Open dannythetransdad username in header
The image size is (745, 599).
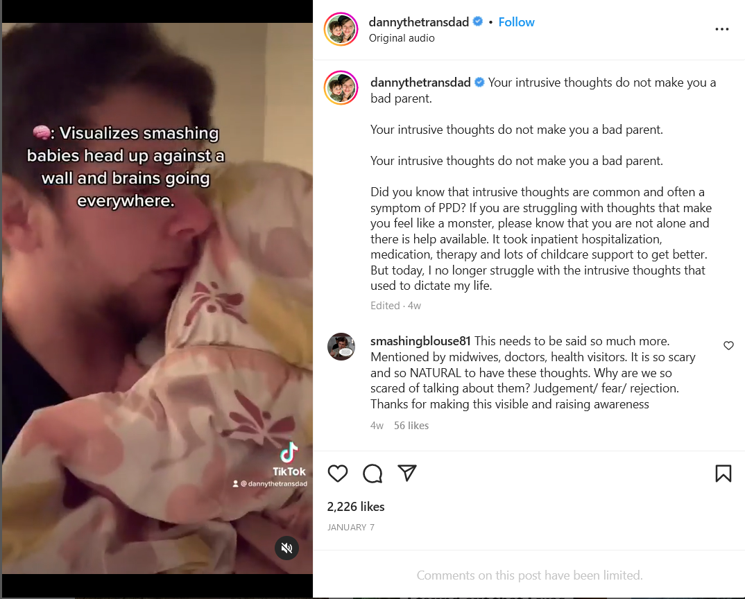point(418,22)
